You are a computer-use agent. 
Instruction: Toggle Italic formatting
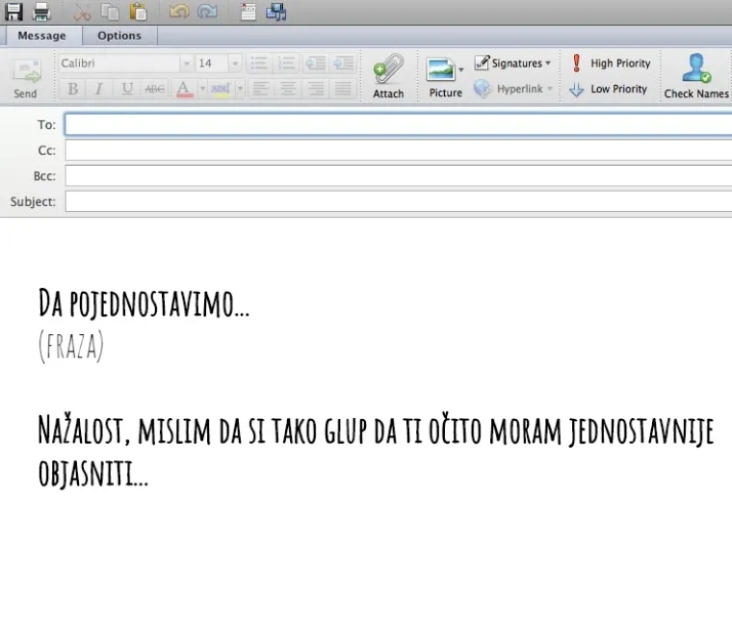pos(98,89)
